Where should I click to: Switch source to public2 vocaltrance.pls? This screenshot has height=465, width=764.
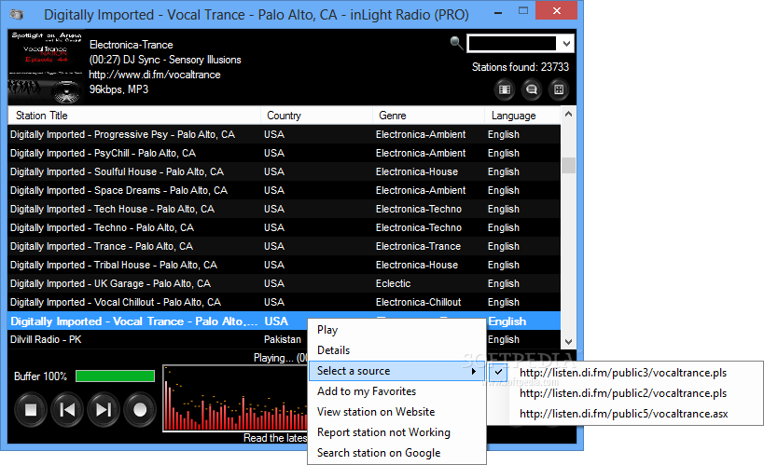(x=625, y=393)
